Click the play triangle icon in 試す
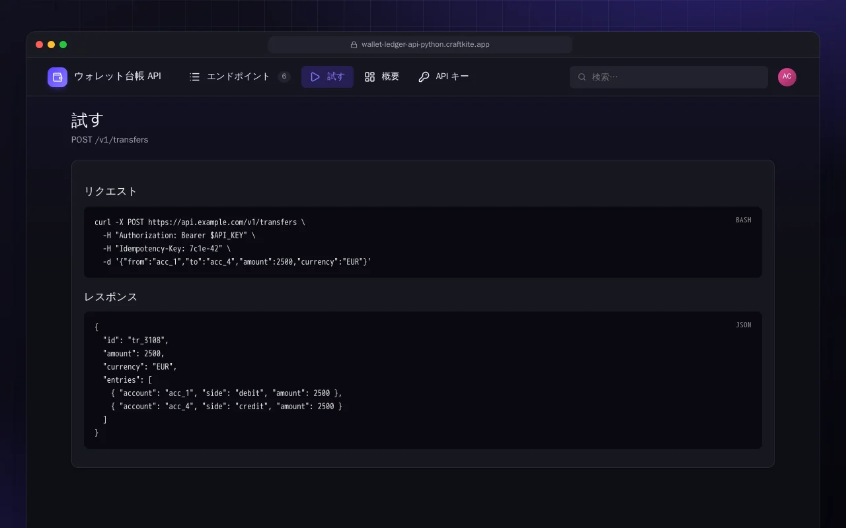Screen dimensions: 846x528 [x=315, y=77]
